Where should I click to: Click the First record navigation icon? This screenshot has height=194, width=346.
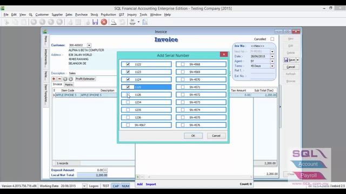point(34,22)
